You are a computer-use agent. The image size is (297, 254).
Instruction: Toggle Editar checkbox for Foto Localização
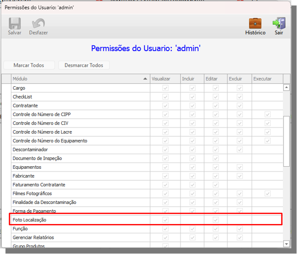[x=216, y=220]
